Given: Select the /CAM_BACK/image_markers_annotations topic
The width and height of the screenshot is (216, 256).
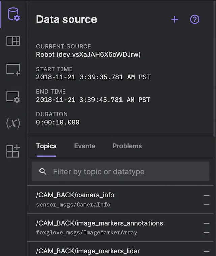Looking at the screenshot, I should [100, 223].
